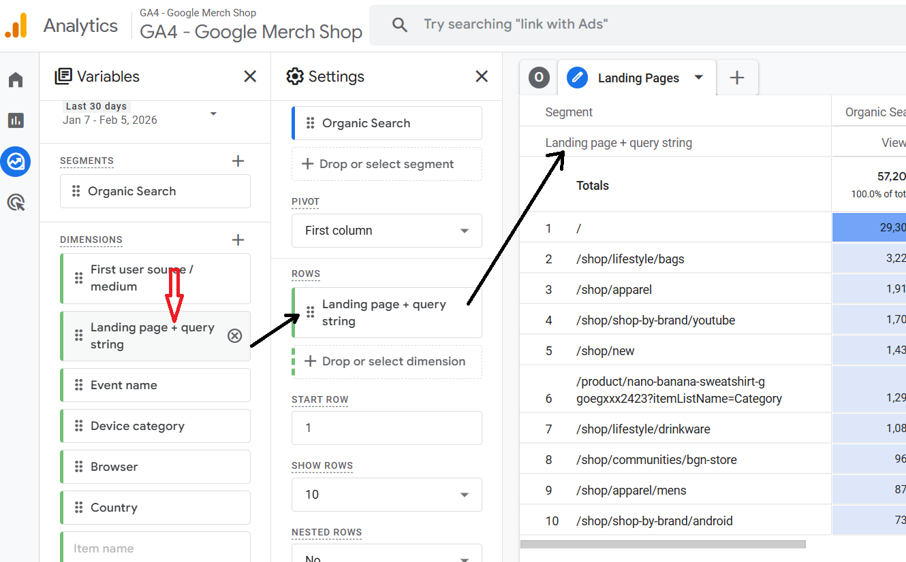Switch to the Landing Pages tab

coord(638,78)
